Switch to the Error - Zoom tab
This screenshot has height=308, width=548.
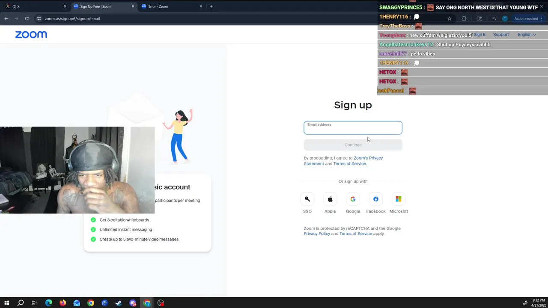pyautogui.click(x=171, y=6)
